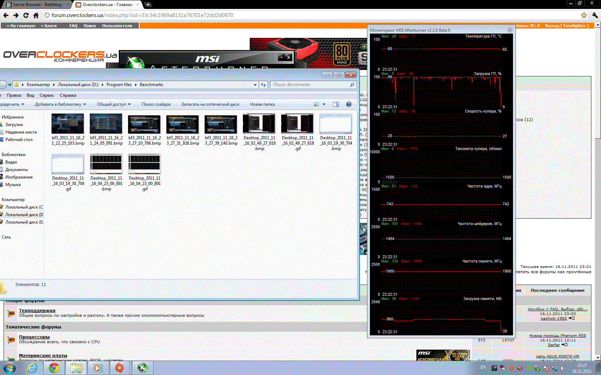Open Windows Explorer taskbar icon
The width and height of the screenshot is (601, 375).
click(x=76, y=368)
